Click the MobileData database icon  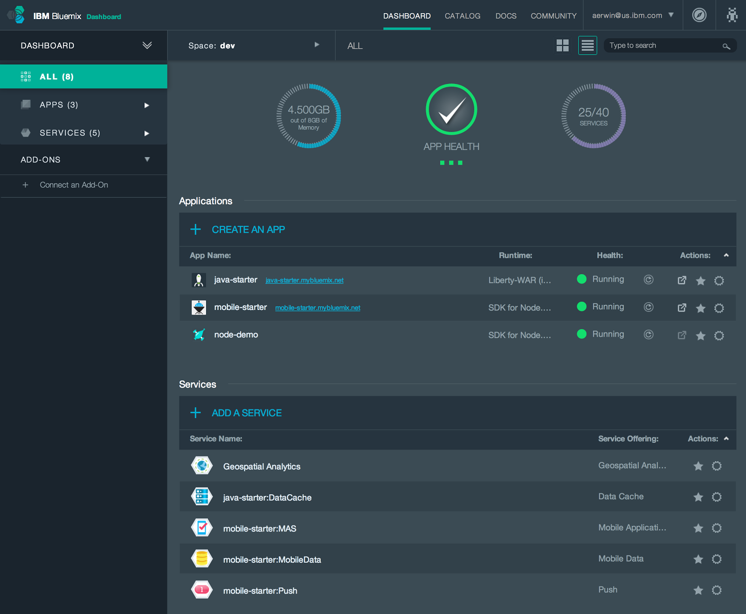click(202, 559)
